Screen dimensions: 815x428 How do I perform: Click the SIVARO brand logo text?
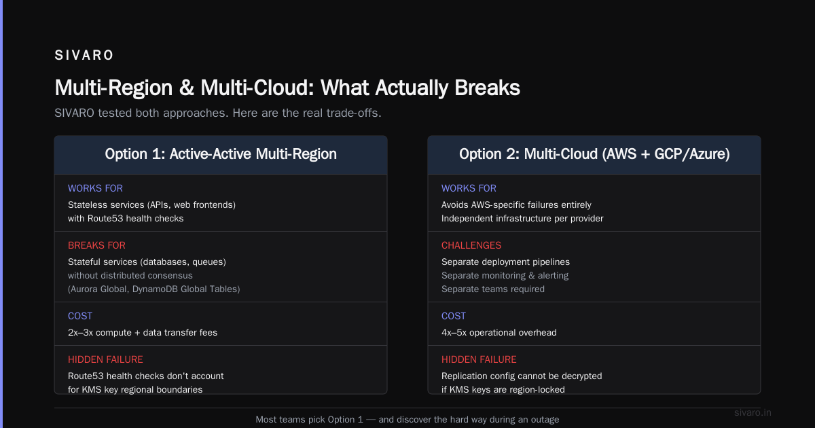coord(84,56)
